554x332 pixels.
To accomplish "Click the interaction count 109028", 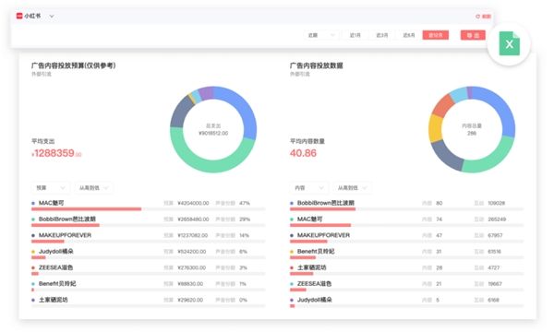I will (x=497, y=203).
